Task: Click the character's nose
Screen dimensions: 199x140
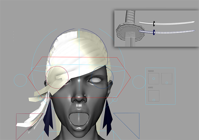Action: 79,98
